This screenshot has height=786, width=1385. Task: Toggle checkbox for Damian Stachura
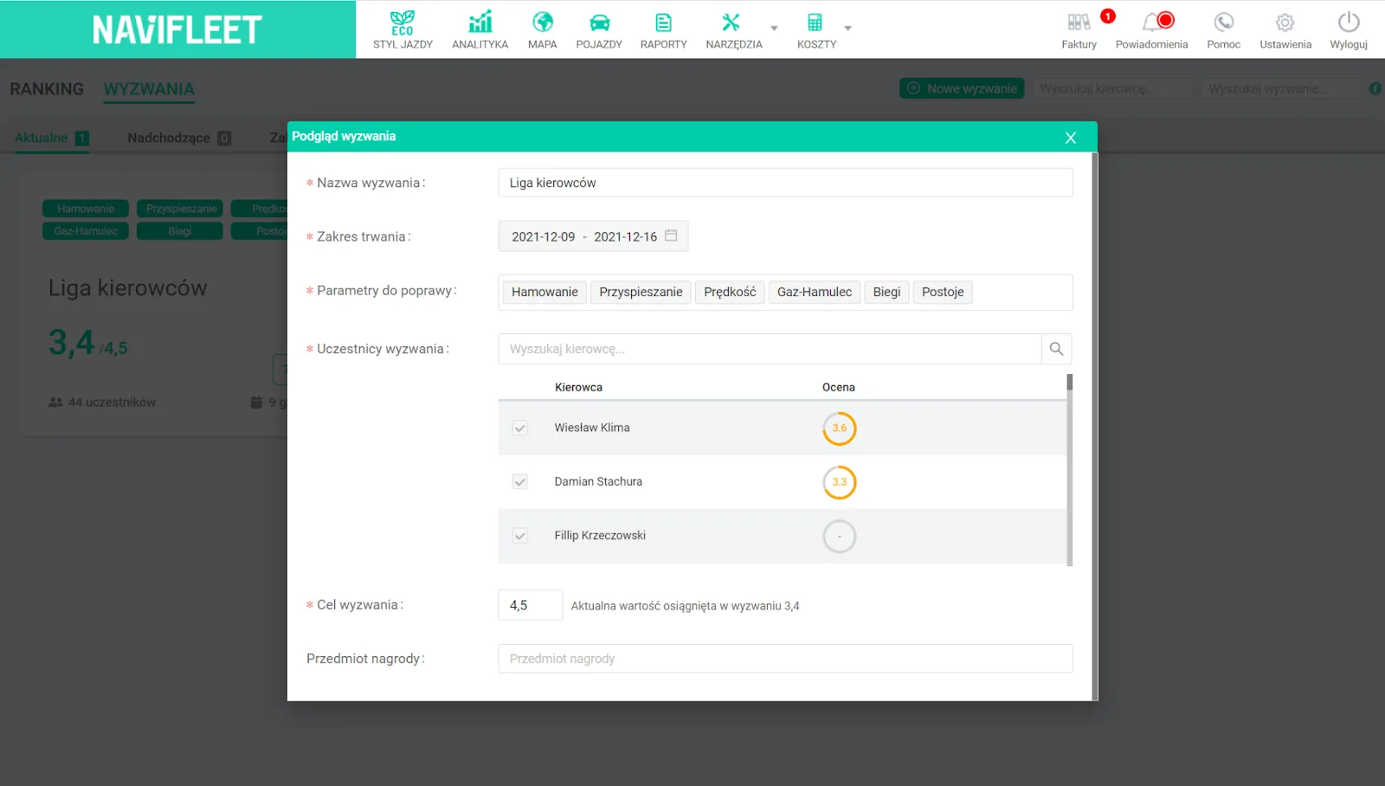click(520, 482)
